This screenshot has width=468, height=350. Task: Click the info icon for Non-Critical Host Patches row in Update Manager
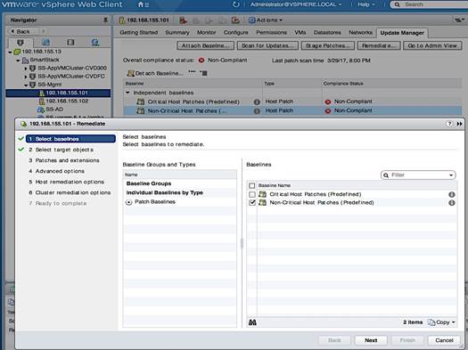click(257, 111)
